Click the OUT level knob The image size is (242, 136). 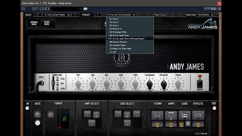click(x=214, y=108)
